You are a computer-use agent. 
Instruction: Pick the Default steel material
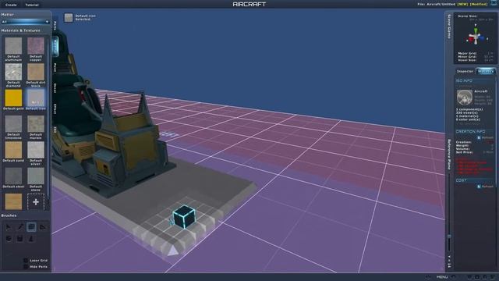click(x=13, y=176)
